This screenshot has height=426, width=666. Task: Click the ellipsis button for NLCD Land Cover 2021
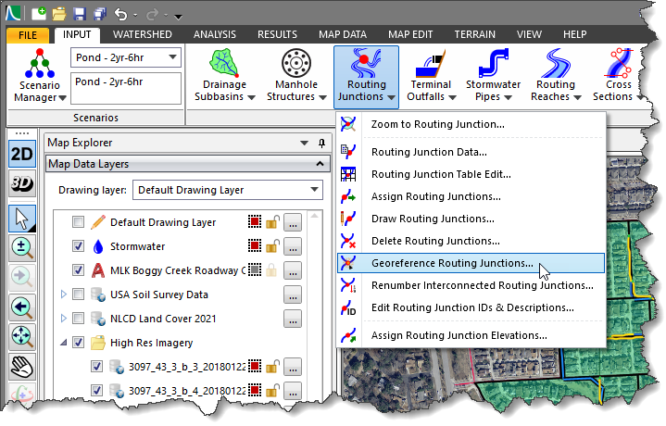[x=293, y=318]
